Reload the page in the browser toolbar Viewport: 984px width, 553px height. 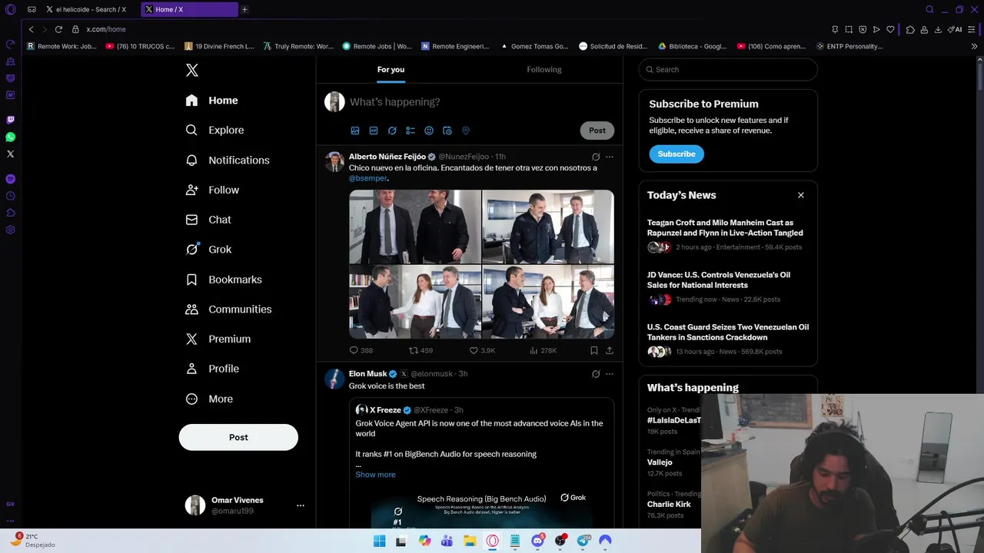click(x=58, y=29)
